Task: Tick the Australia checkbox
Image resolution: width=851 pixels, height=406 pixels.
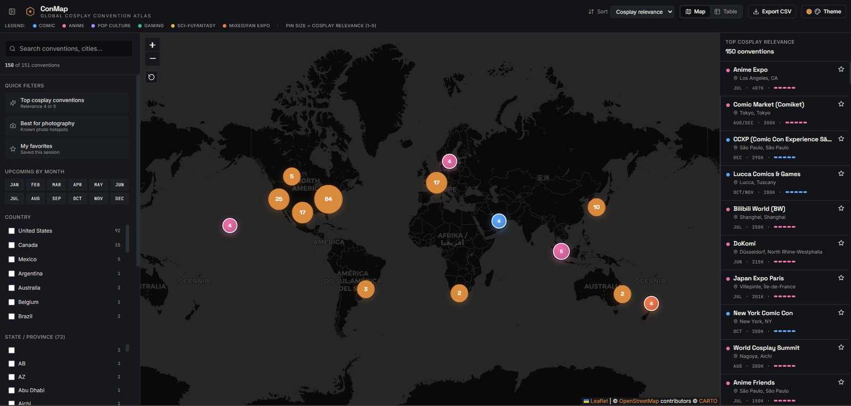Action: (x=12, y=288)
